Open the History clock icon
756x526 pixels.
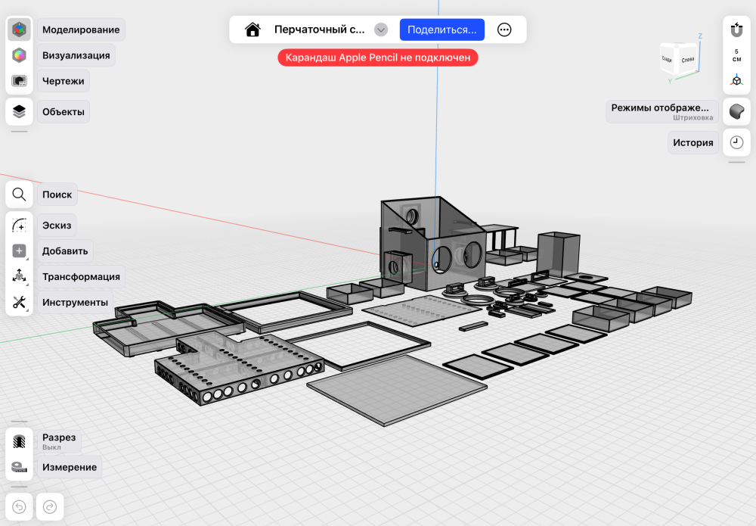(x=736, y=142)
